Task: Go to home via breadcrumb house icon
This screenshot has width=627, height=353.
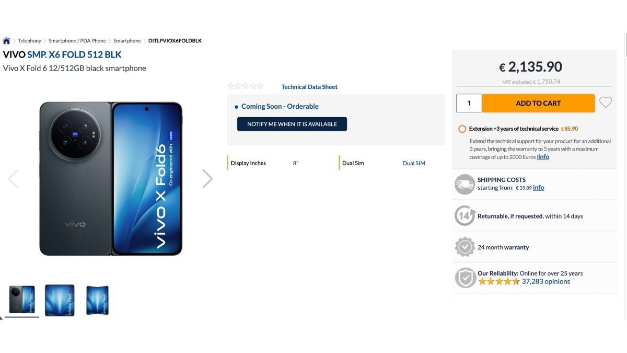Action: click(x=6, y=41)
